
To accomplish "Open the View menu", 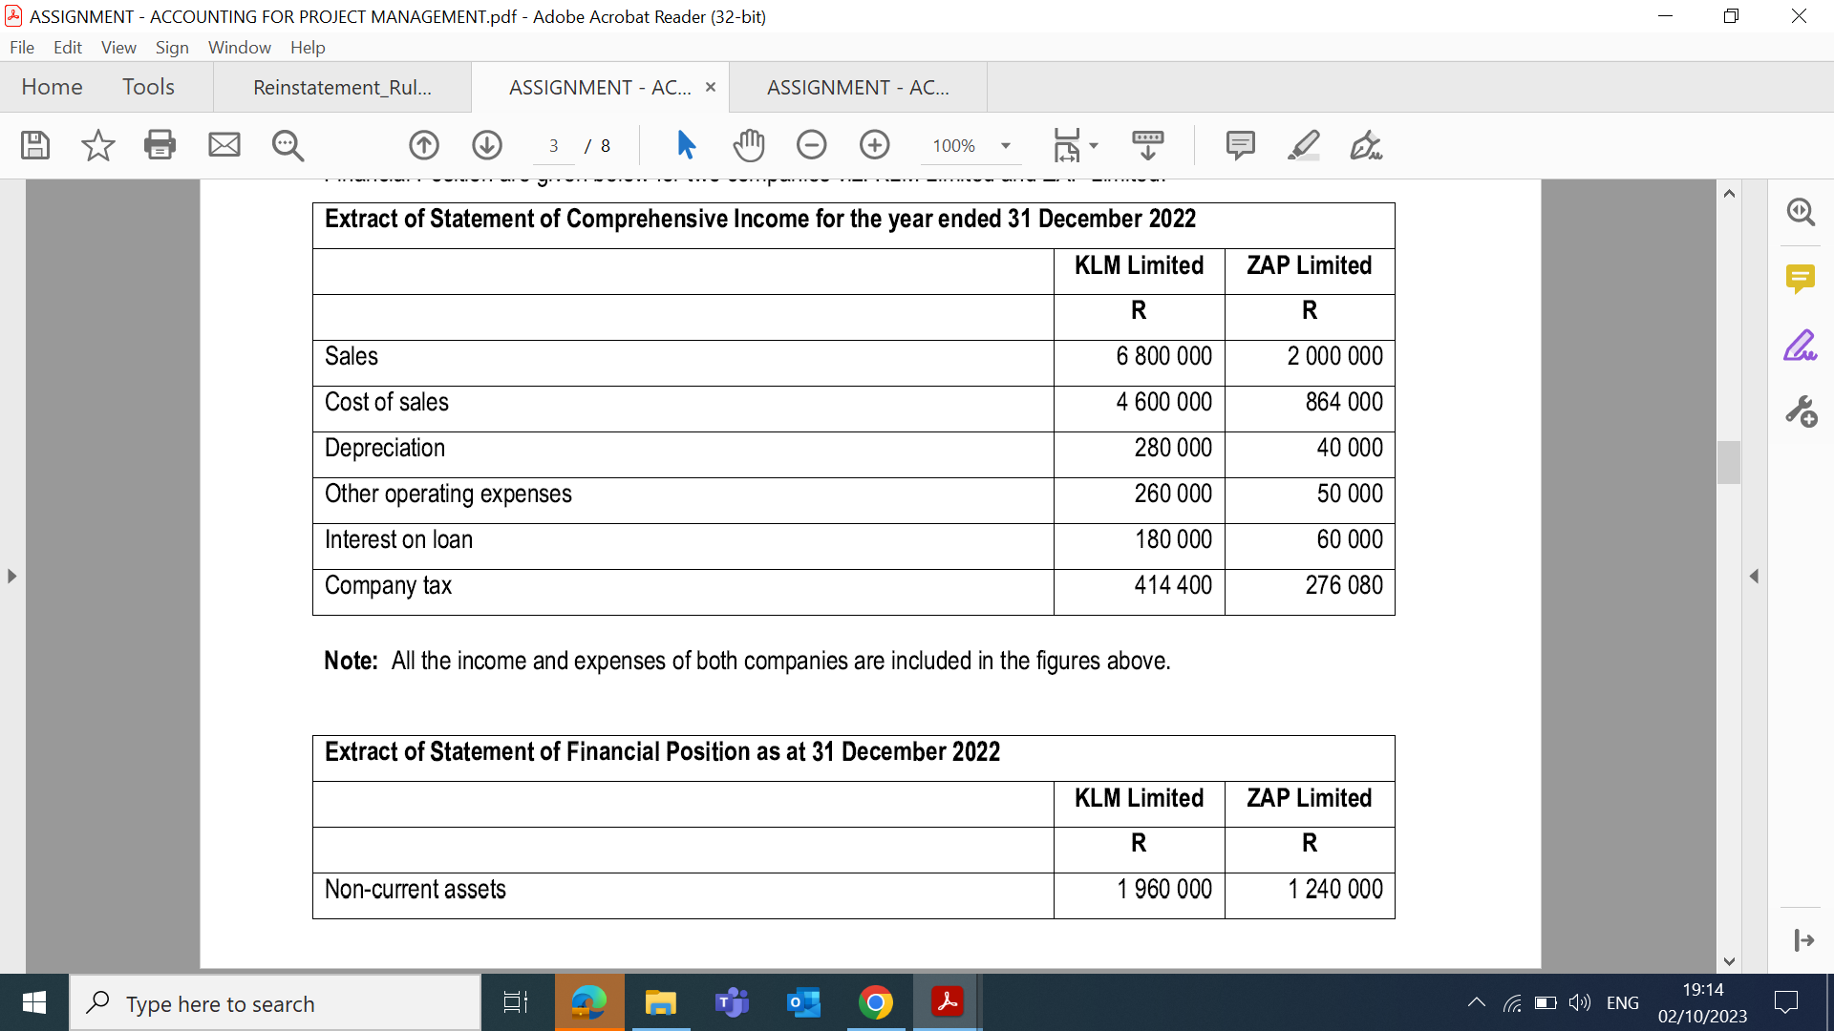I will pyautogui.click(x=117, y=47).
